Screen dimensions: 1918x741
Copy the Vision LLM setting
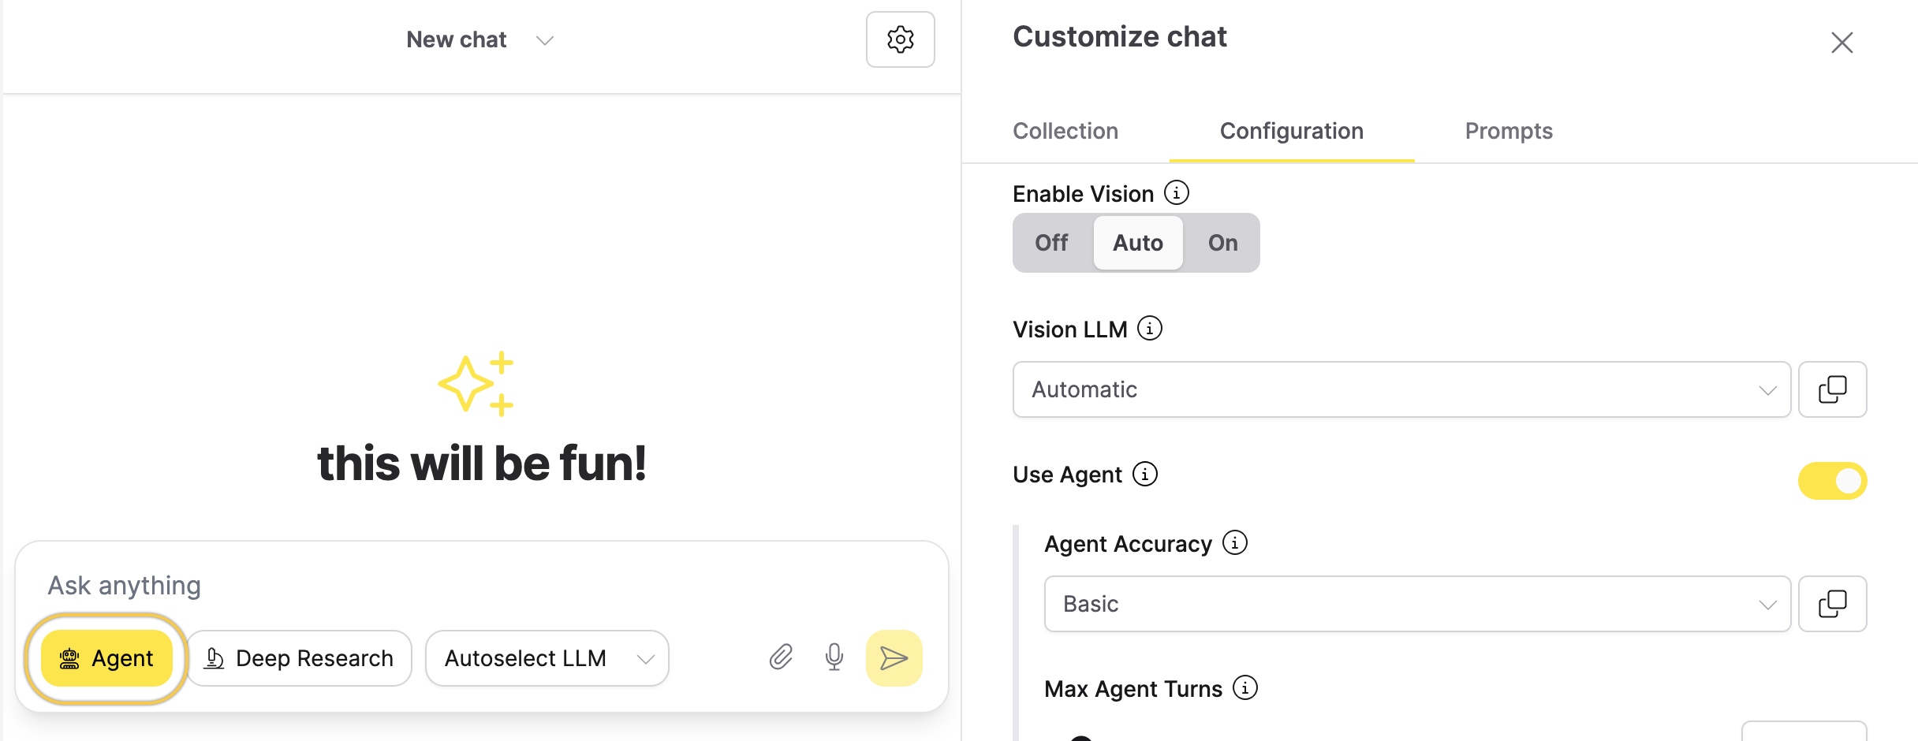(x=1832, y=389)
